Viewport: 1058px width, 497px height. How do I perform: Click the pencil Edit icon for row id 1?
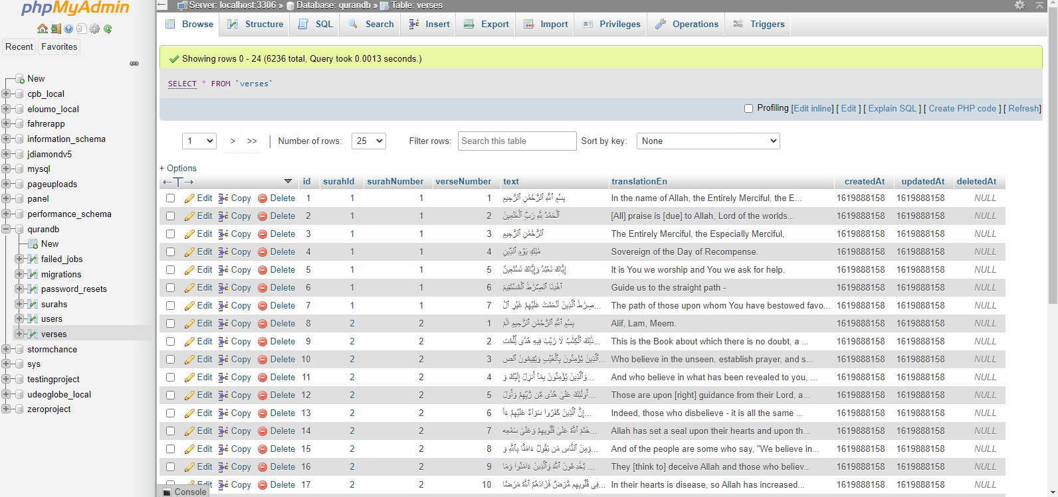(189, 198)
